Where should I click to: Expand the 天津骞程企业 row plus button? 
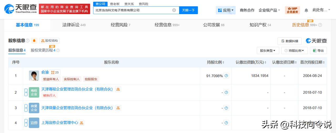tap(26, 92)
